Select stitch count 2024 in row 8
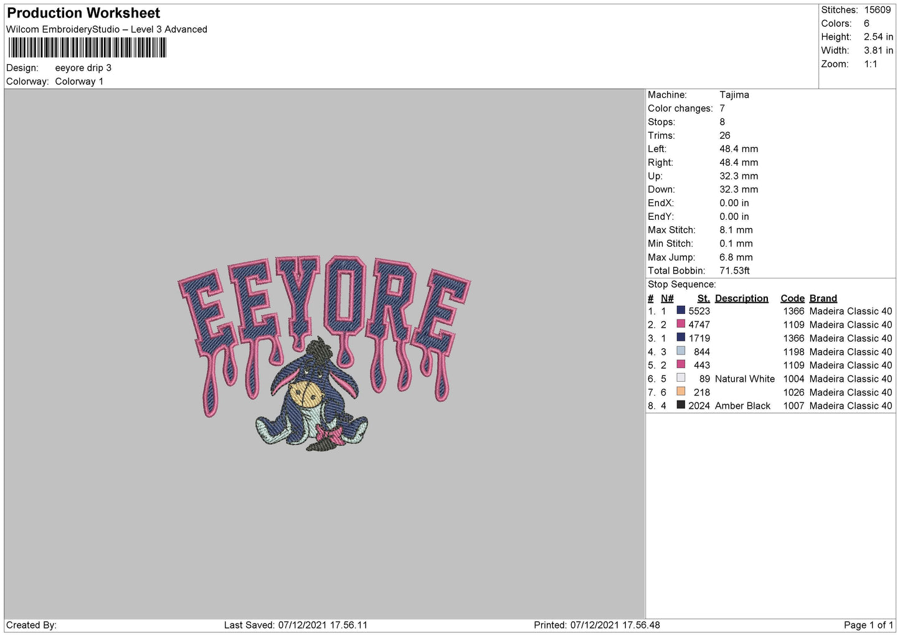This screenshot has height=636, width=900. tap(699, 406)
